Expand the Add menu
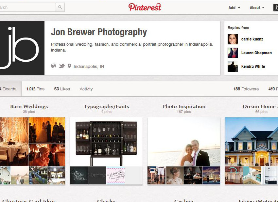 point(234,8)
